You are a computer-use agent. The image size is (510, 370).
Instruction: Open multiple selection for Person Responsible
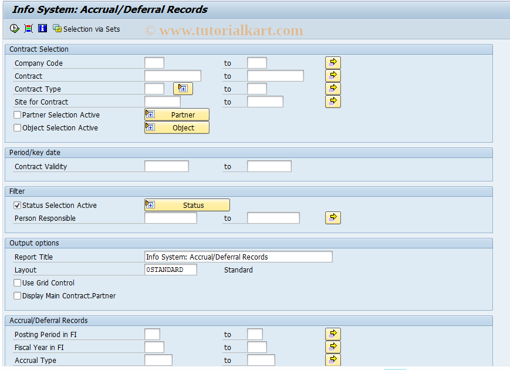(333, 218)
